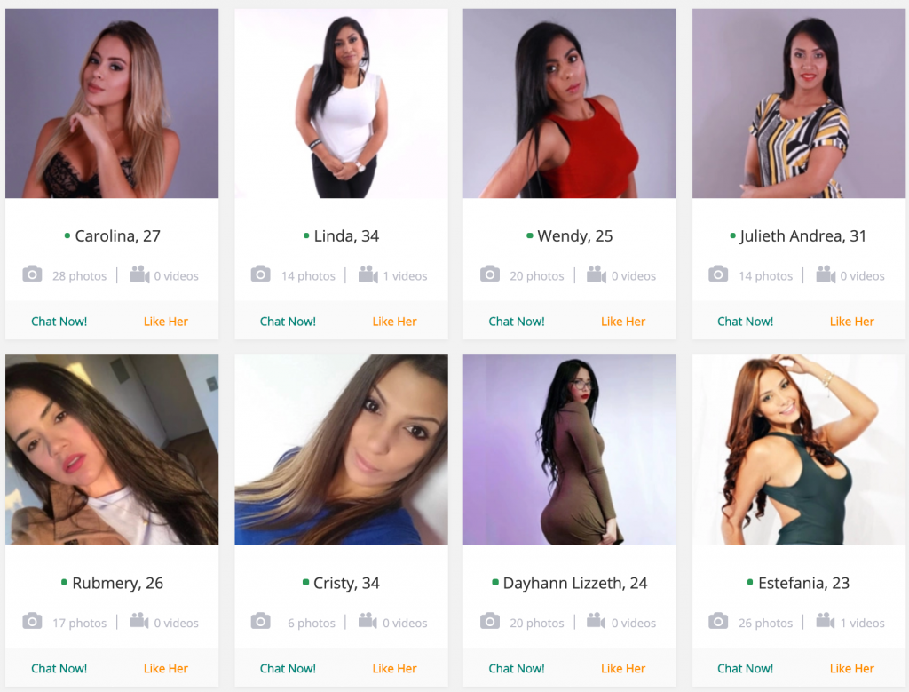Open Dayhann Lizzeth's profile photo
Viewport: 909px width, 692px height.
tap(569, 449)
